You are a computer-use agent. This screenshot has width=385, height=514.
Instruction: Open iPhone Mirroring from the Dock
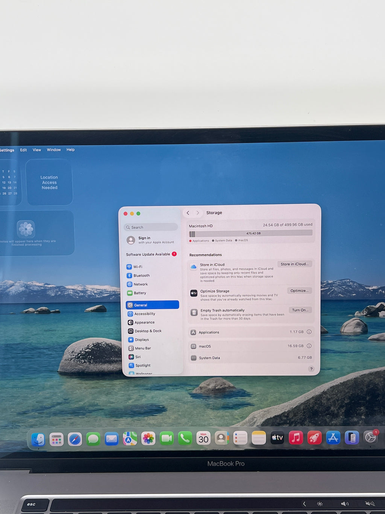point(352,438)
